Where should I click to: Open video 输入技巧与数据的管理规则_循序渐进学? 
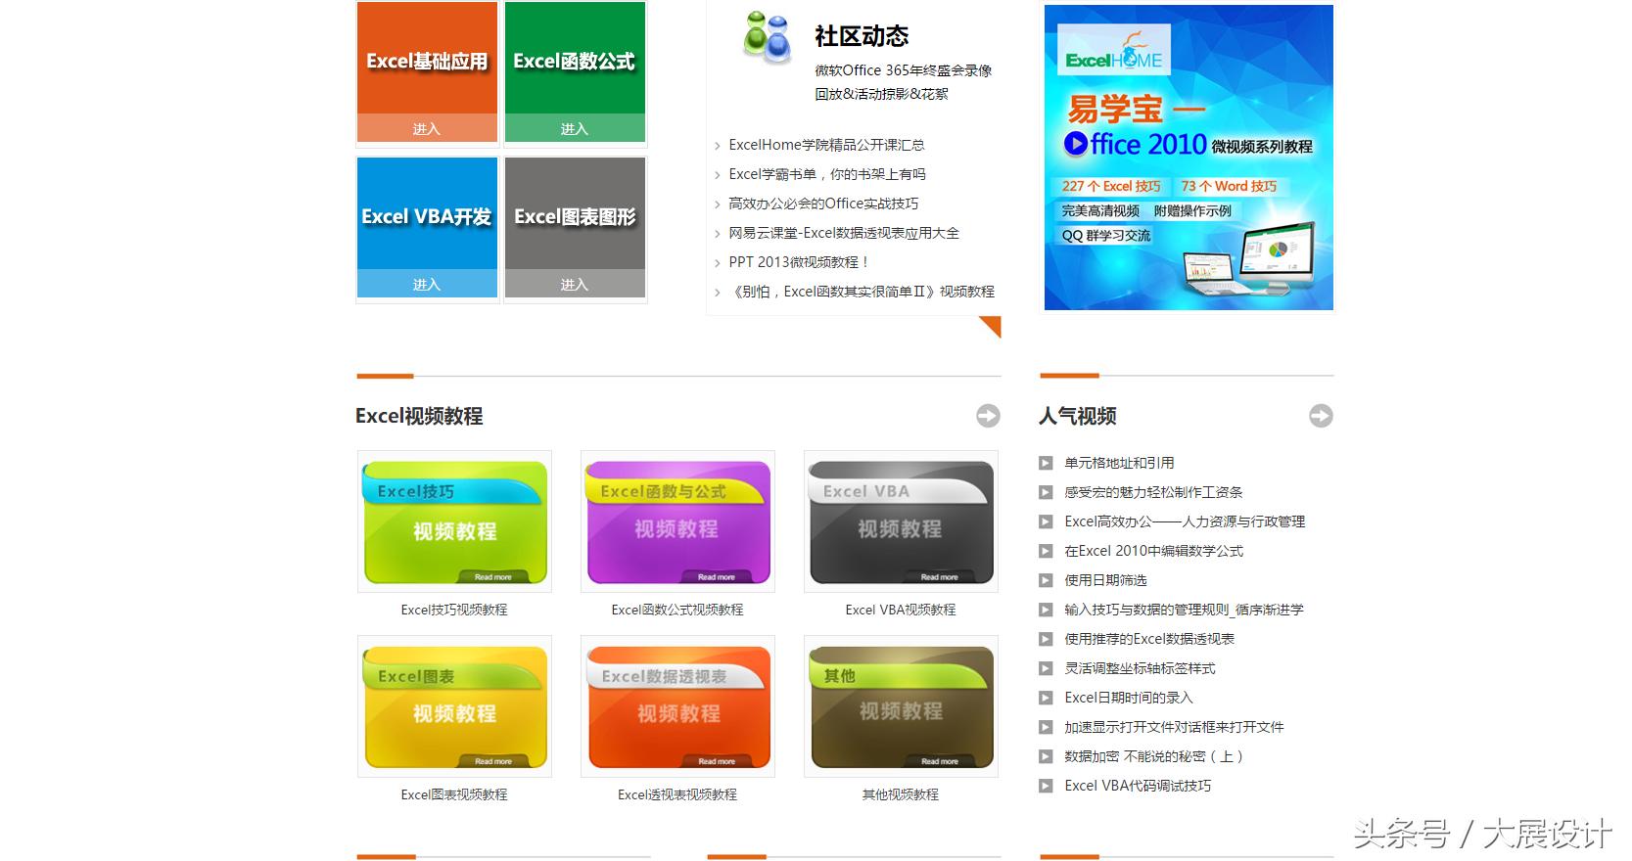(1184, 610)
